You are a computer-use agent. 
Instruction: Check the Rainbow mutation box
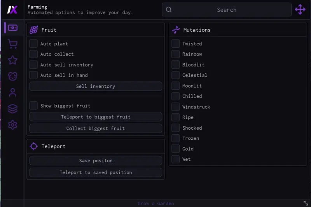(176, 54)
